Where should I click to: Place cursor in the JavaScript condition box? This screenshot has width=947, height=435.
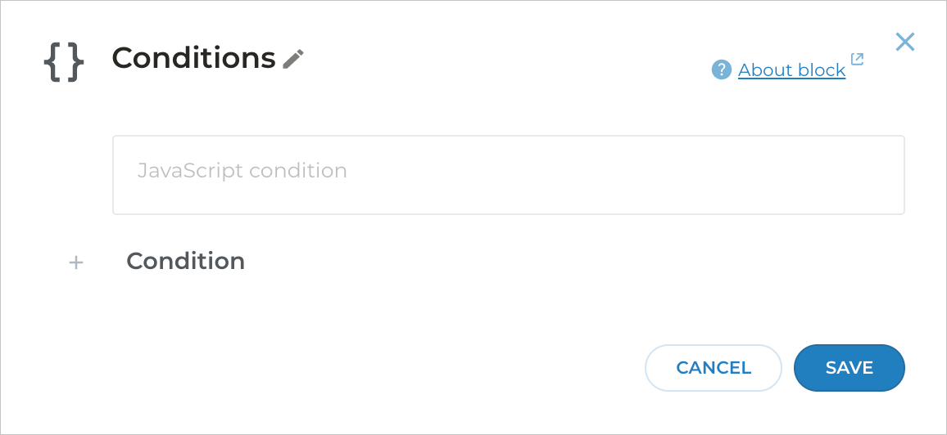(x=508, y=175)
